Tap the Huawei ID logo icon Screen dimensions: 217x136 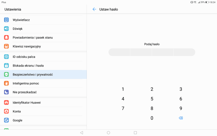[7, 102]
